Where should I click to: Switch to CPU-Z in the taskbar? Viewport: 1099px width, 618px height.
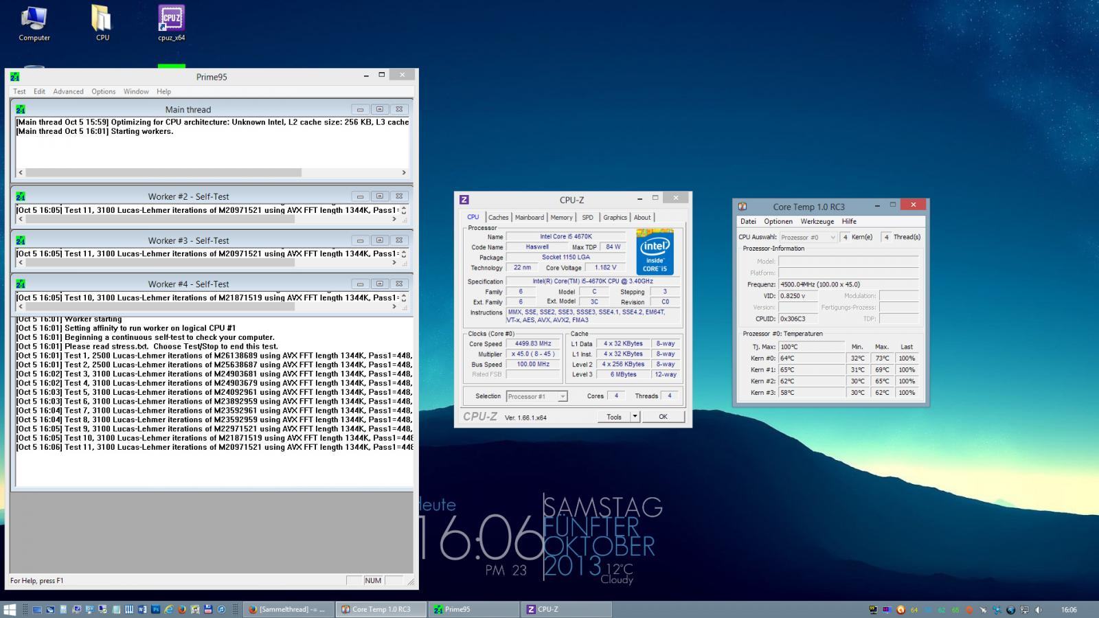567,609
